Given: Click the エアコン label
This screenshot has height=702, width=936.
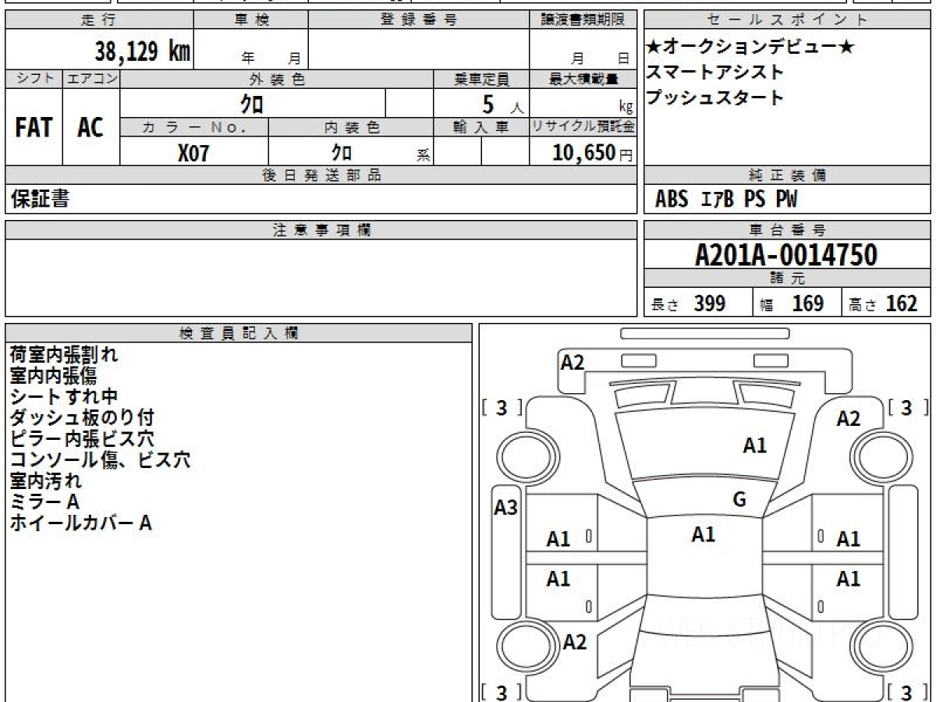Looking at the screenshot, I should (x=91, y=79).
